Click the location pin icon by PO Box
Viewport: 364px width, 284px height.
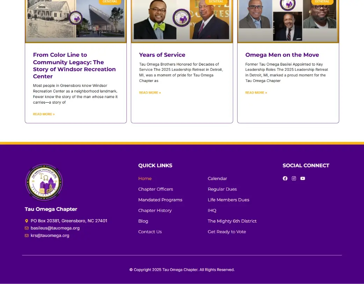tap(27, 221)
